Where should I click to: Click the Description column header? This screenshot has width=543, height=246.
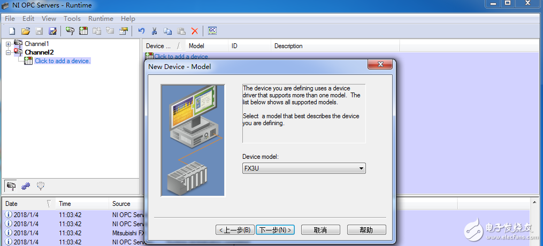[335, 46]
